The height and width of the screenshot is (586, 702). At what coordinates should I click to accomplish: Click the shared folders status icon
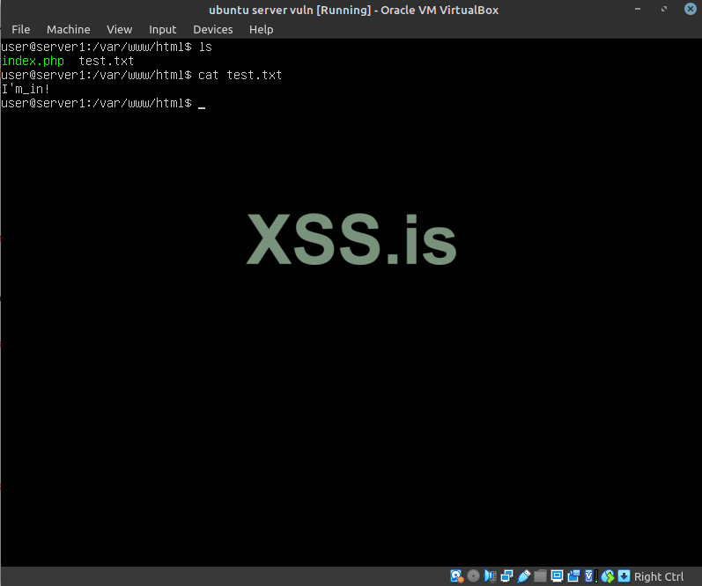pyautogui.click(x=541, y=576)
